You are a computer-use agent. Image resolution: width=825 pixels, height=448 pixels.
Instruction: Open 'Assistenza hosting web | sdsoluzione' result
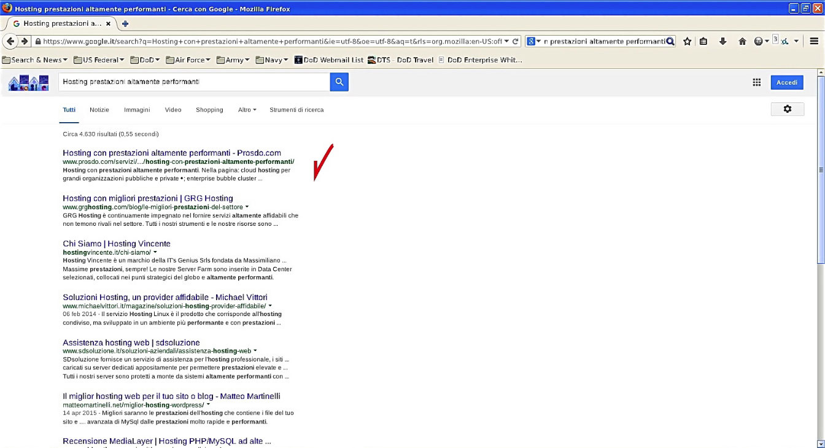[131, 342]
